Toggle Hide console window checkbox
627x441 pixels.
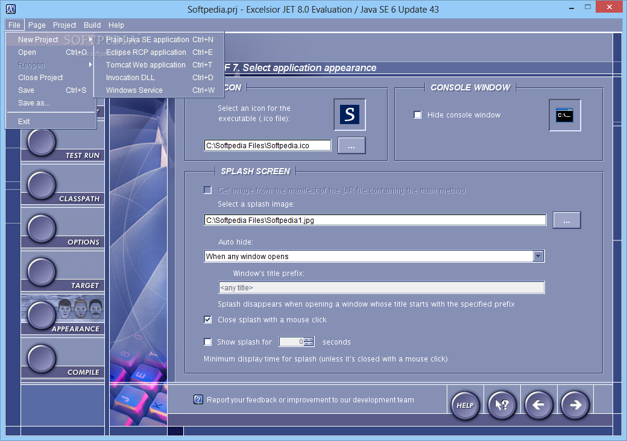(x=417, y=115)
